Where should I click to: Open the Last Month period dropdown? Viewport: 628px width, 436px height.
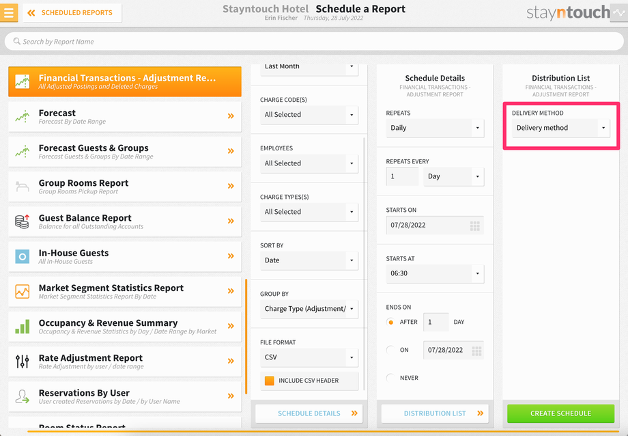(x=309, y=70)
